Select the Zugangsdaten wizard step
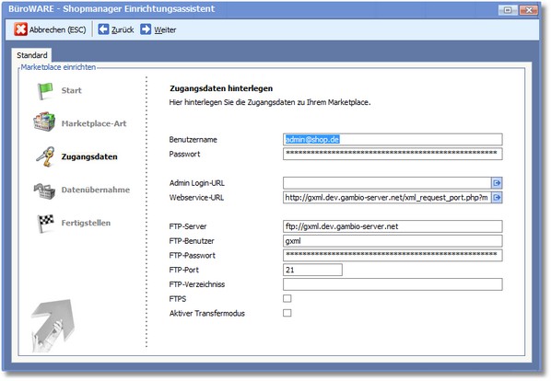 tap(89, 156)
